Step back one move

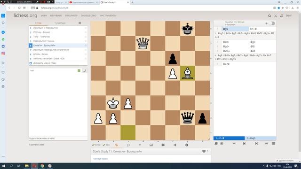pyautogui.click(x=244, y=143)
